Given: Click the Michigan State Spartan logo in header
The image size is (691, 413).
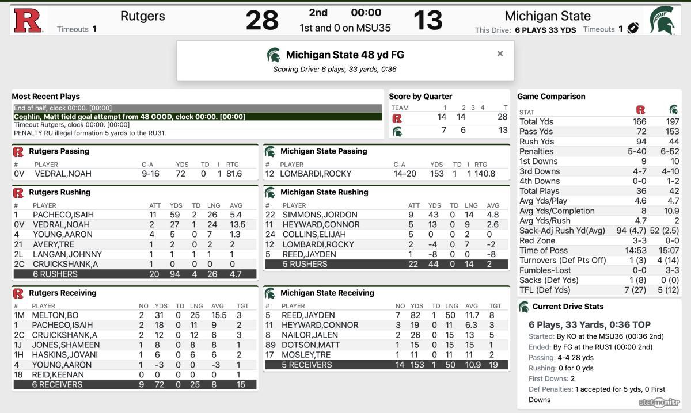Looking at the screenshot, I should coord(662,20).
